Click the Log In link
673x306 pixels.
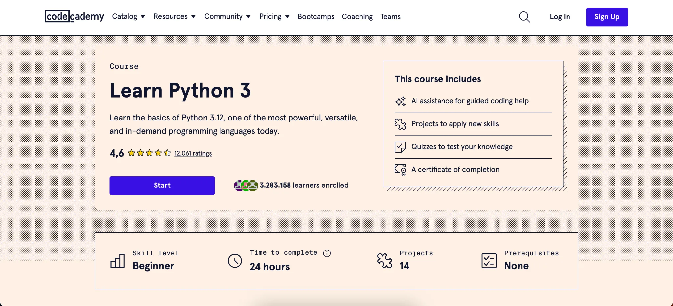(x=560, y=17)
